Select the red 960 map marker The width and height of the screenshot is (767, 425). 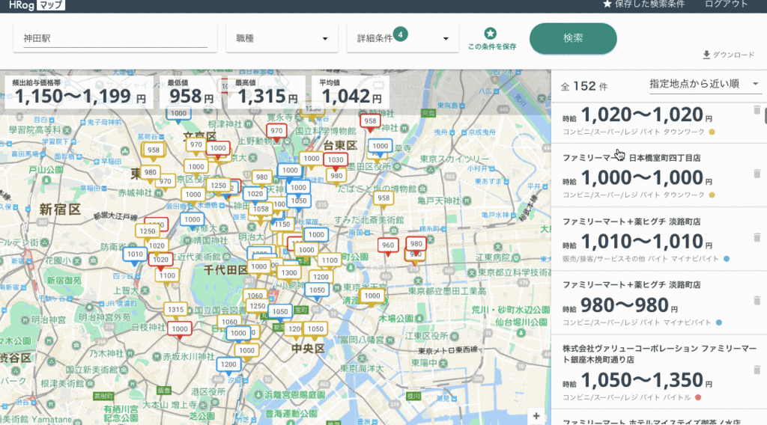(x=388, y=245)
